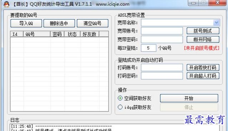
Task: Click the red 未开启拨号模式 status text
Action: click(202, 48)
